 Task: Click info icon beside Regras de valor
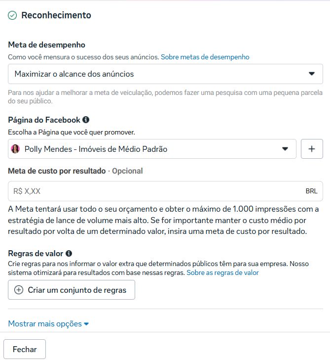[x=69, y=254]
